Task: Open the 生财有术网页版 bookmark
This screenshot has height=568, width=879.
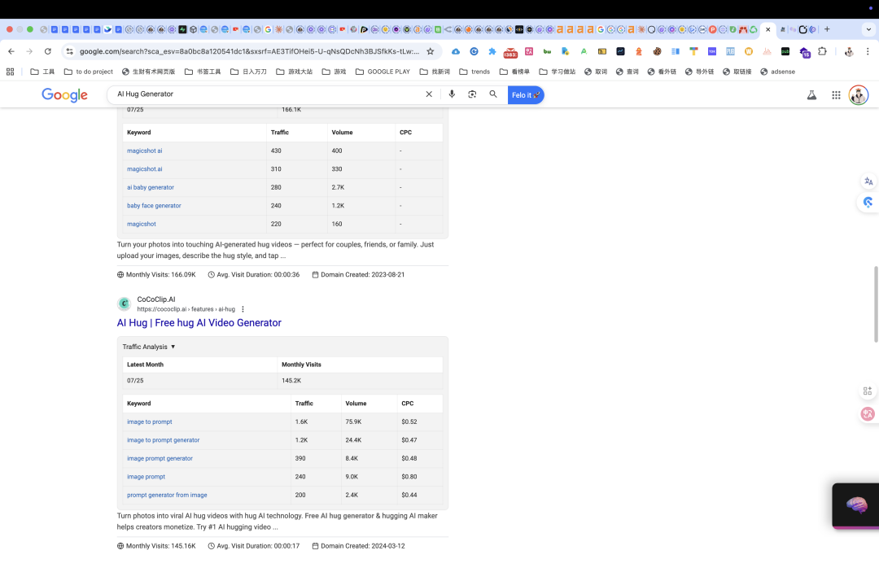Action: [149, 72]
